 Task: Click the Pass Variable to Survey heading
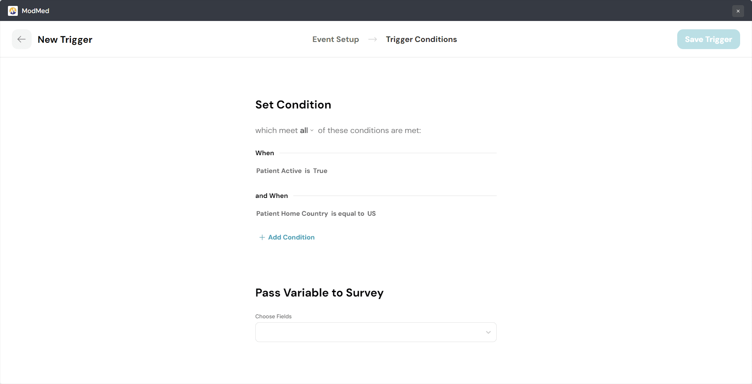click(319, 293)
